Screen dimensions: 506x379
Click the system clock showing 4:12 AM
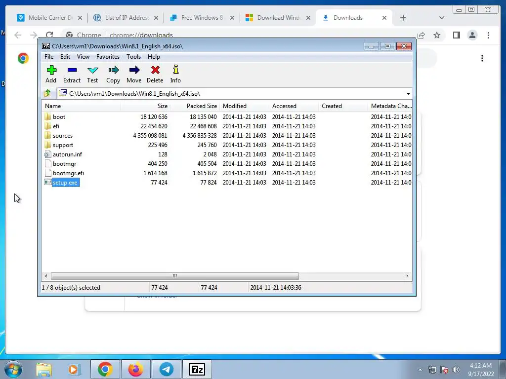click(481, 370)
